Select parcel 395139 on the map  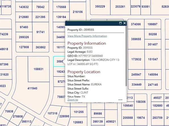pos(98,121)
